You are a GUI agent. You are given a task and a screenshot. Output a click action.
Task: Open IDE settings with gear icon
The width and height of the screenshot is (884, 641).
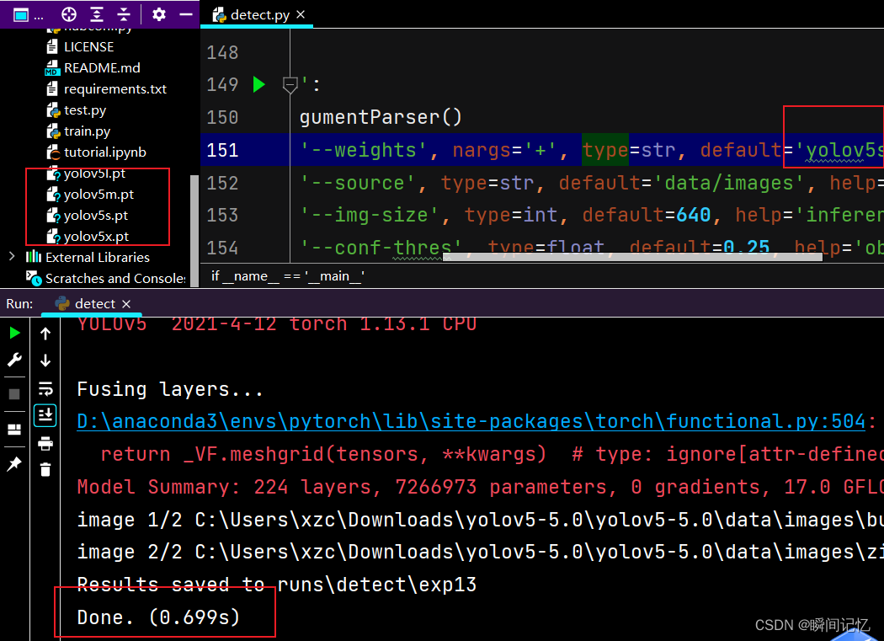point(158,14)
